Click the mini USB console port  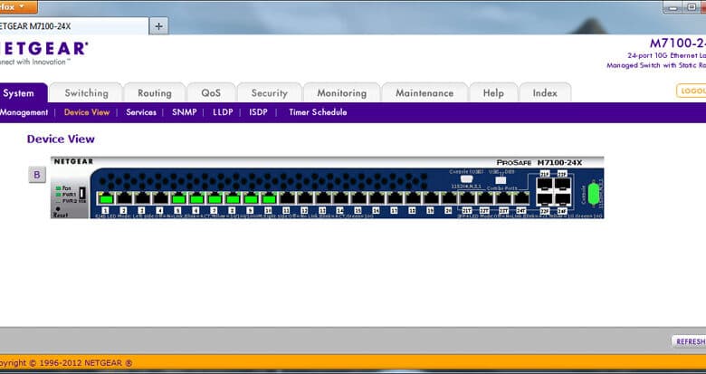click(466, 179)
